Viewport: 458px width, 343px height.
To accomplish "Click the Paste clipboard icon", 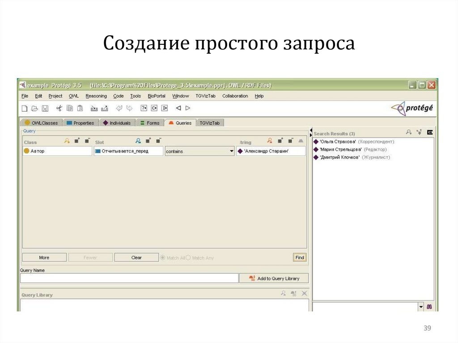I will [80, 108].
